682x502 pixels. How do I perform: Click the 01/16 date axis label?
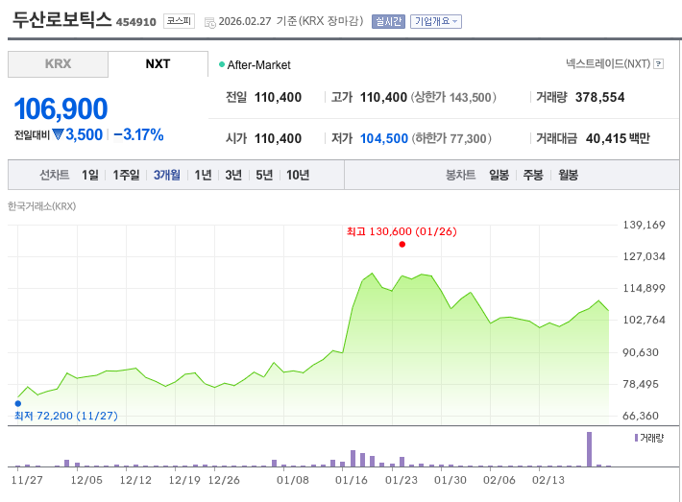point(352,480)
